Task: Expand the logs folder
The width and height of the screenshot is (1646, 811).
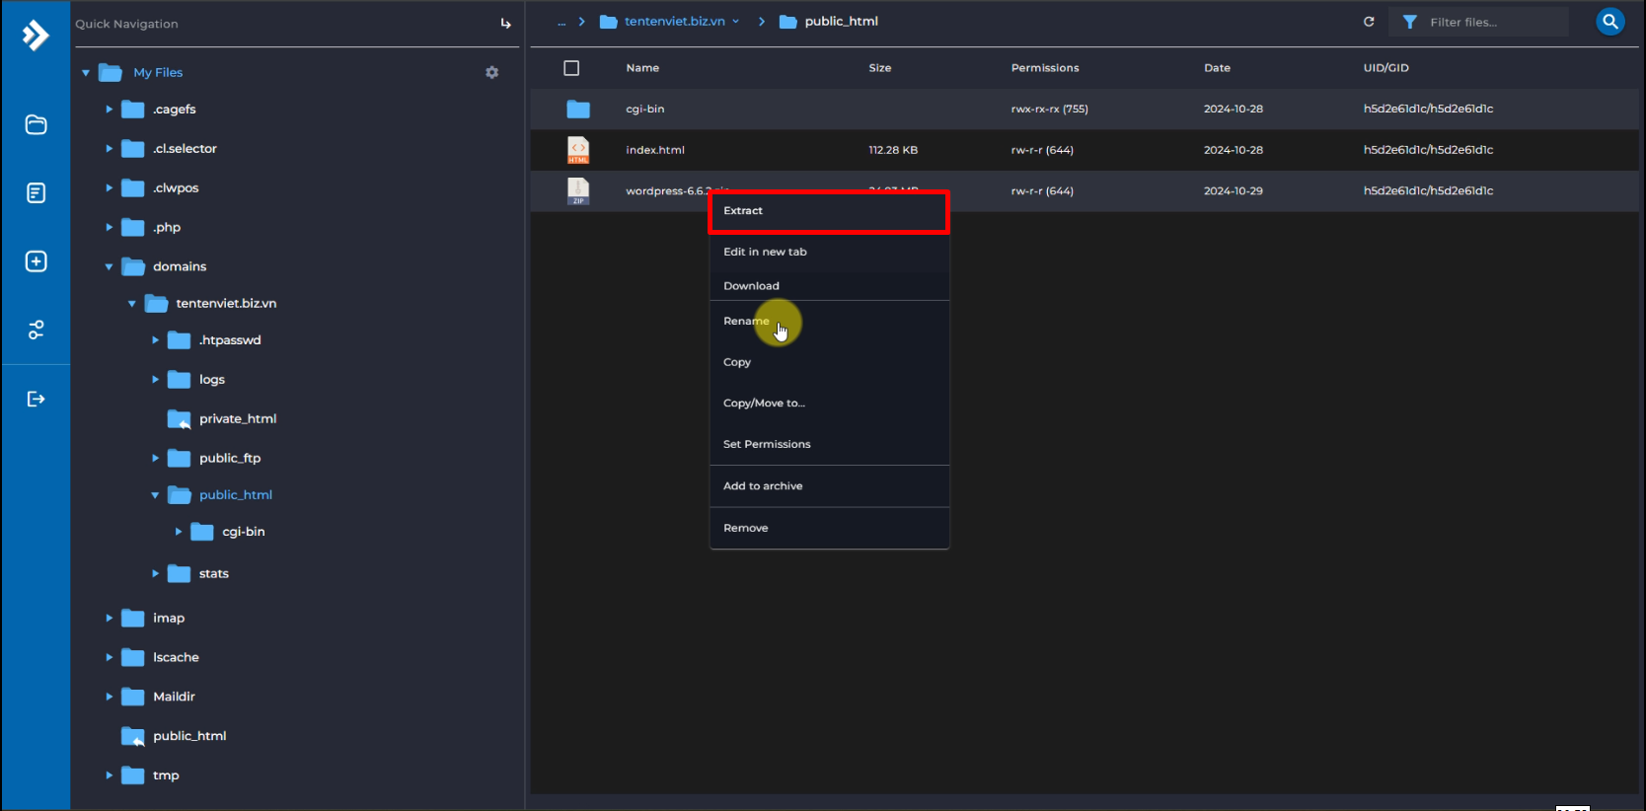Action: 155,379
